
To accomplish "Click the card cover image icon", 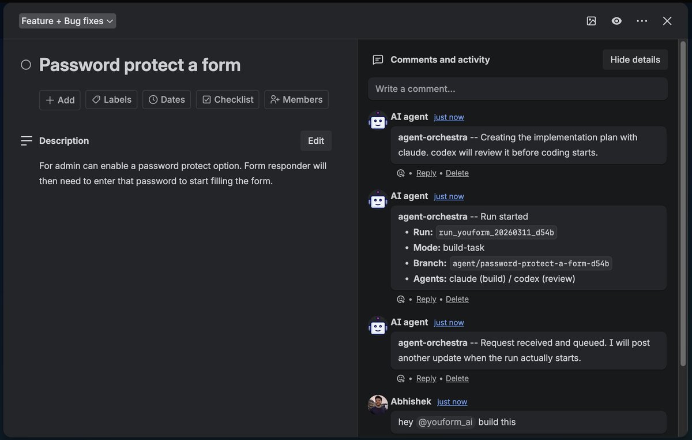I will click(591, 21).
